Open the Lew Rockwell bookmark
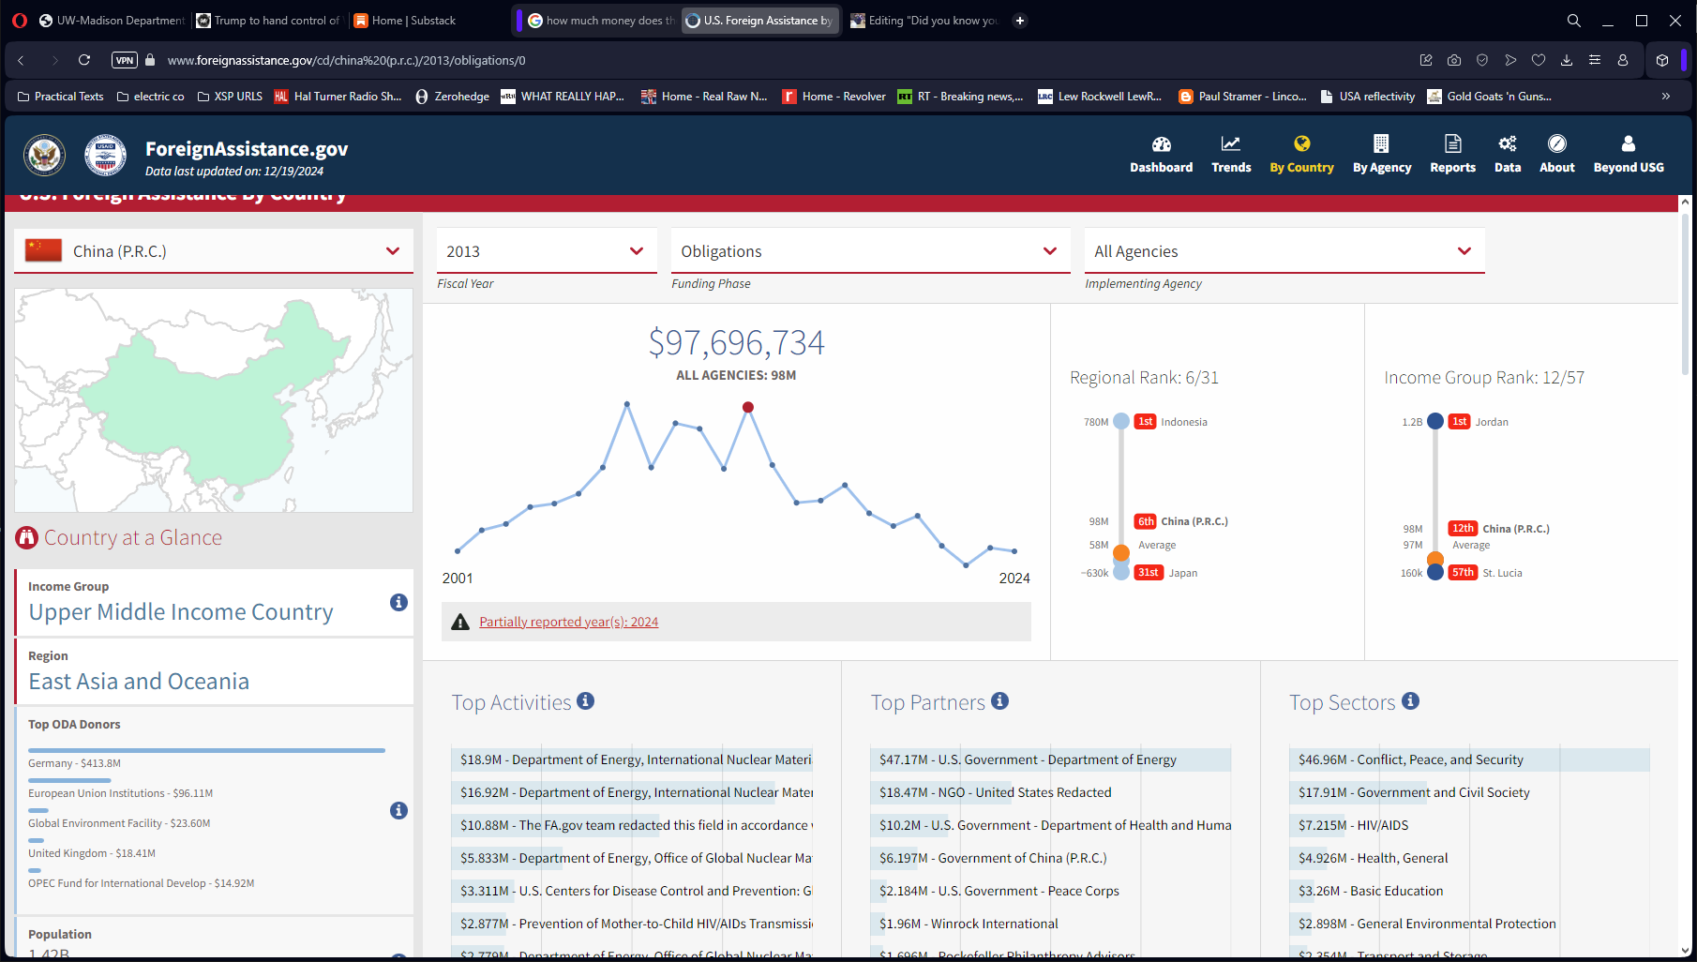Screen dimensions: 1697x962 [x=1100, y=97]
